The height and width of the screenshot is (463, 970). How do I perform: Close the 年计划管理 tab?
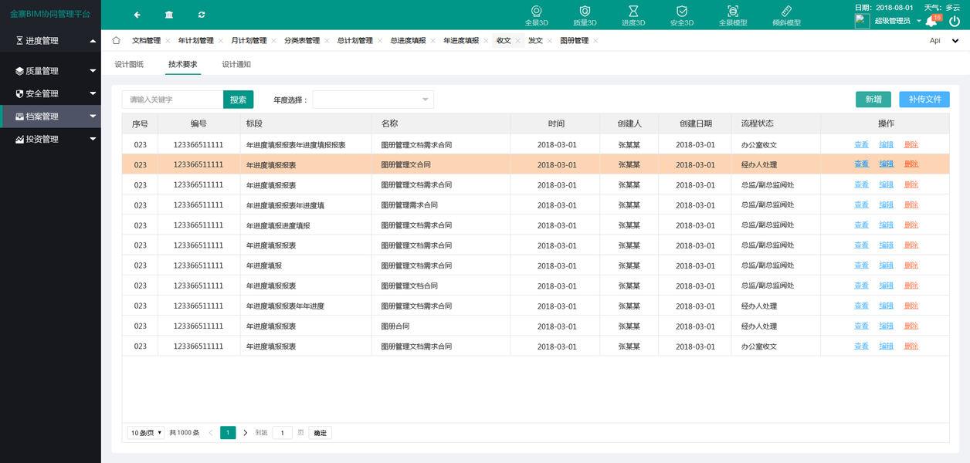tap(221, 41)
